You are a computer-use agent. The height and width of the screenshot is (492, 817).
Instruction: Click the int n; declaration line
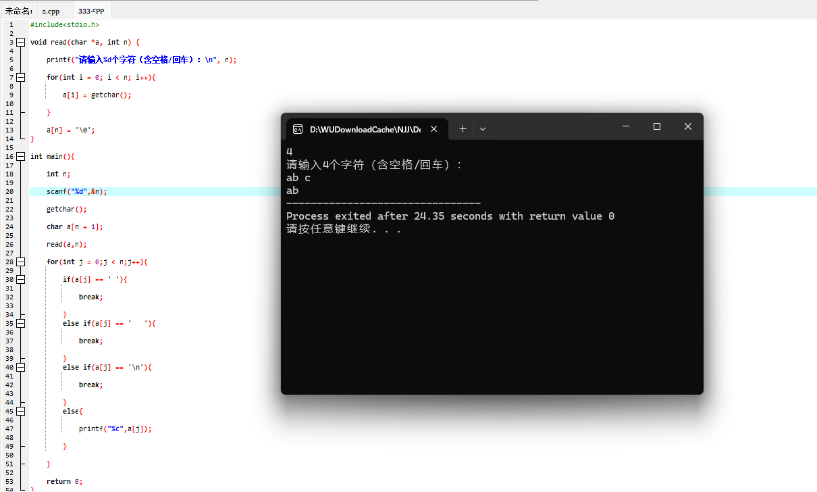click(x=59, y=174)
